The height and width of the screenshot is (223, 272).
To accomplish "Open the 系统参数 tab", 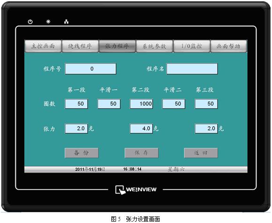I will coord(155,46).
